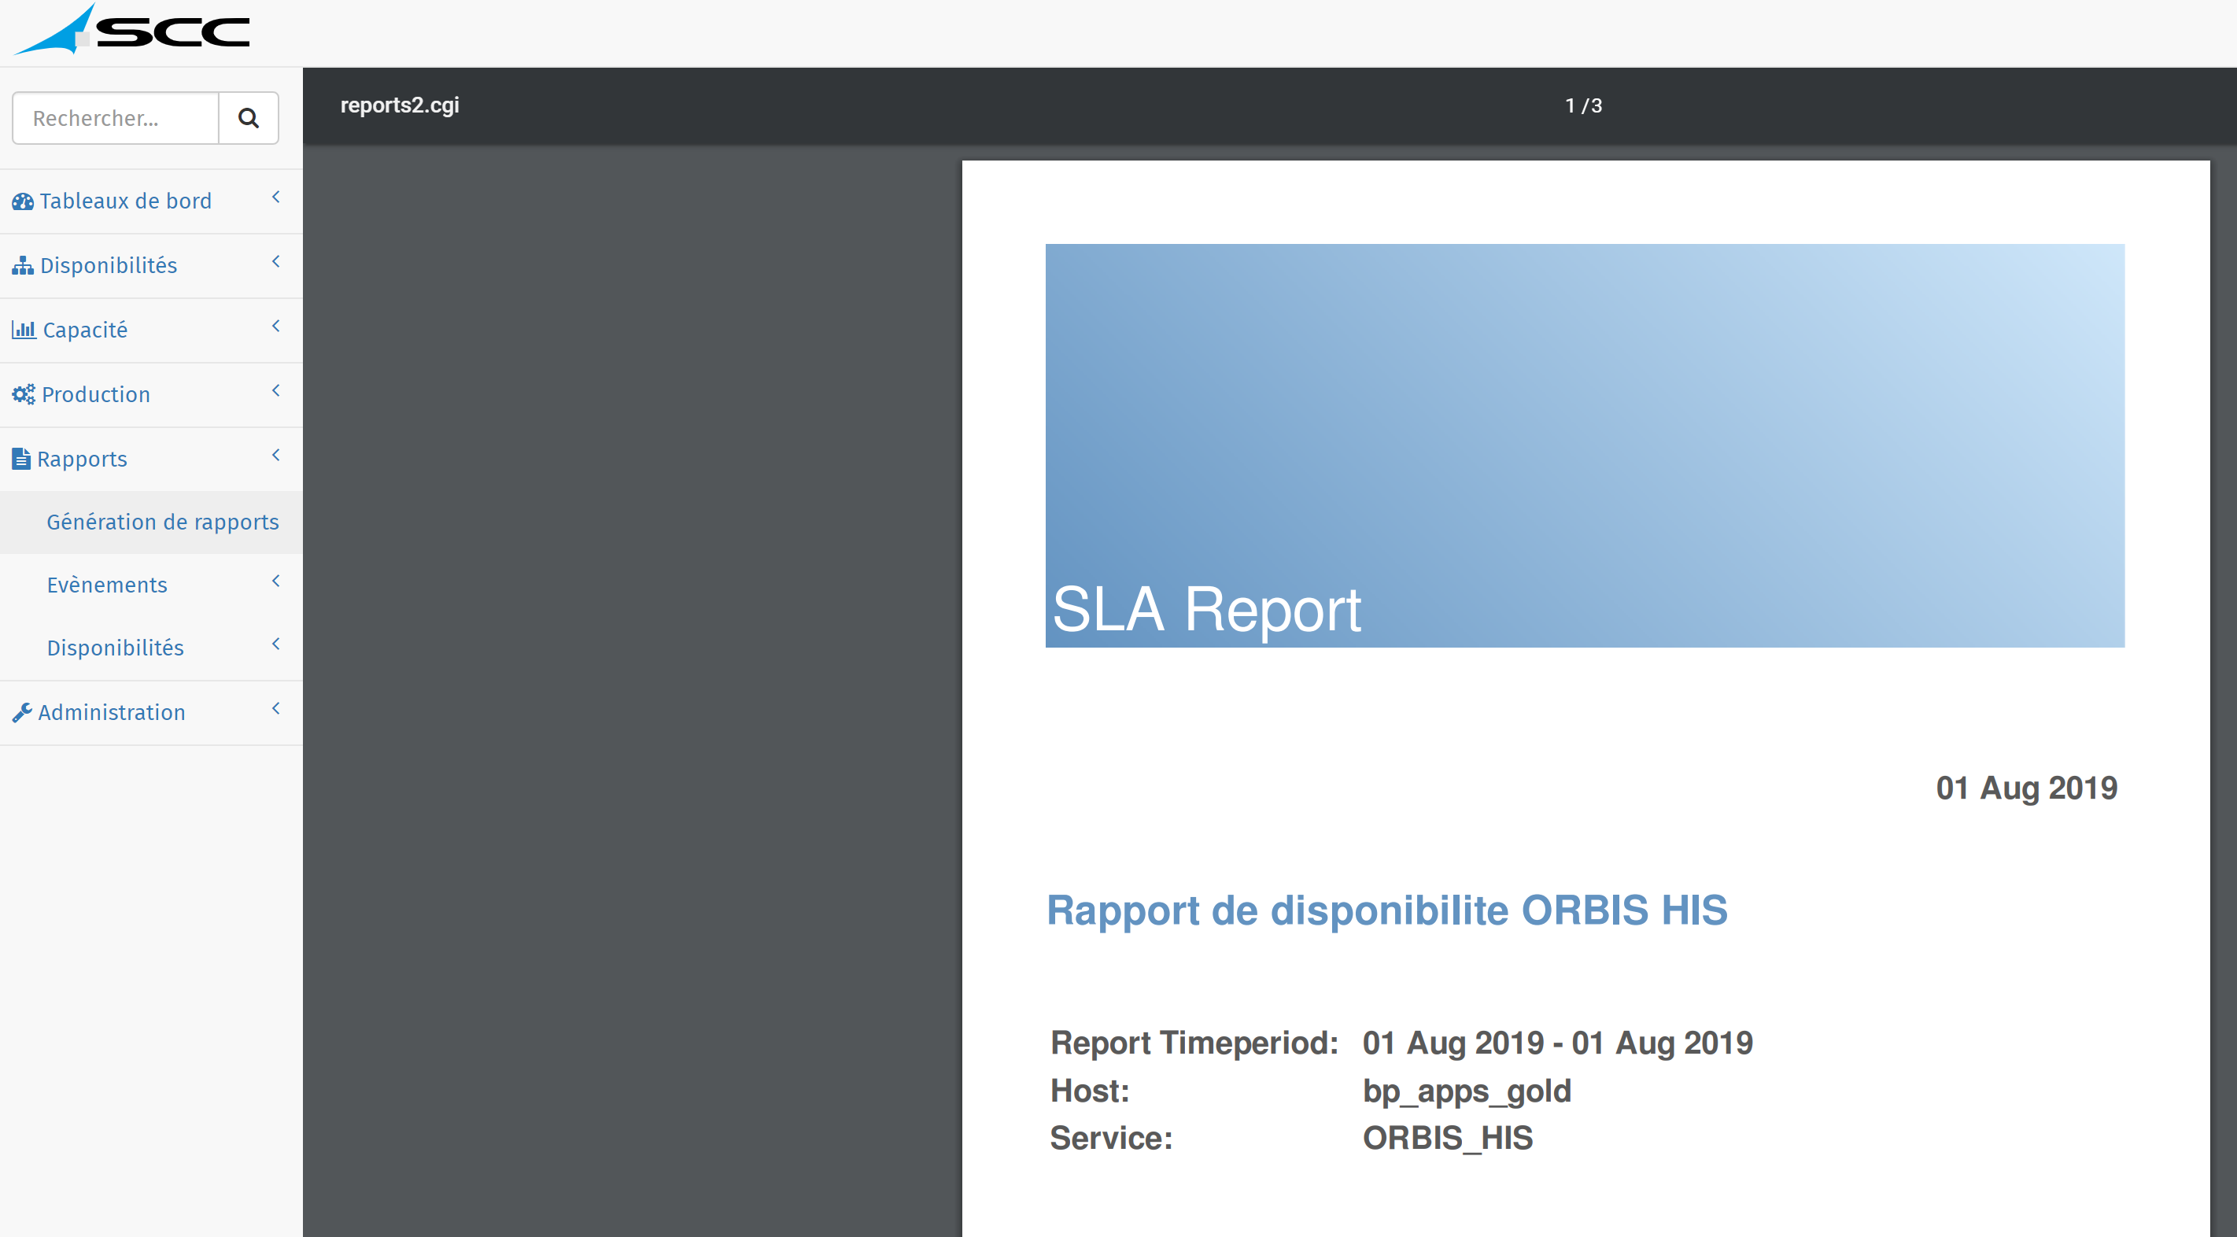Click the Rapports document icon
Screen dimensions: 2237x1237
(x=22, y=459)
